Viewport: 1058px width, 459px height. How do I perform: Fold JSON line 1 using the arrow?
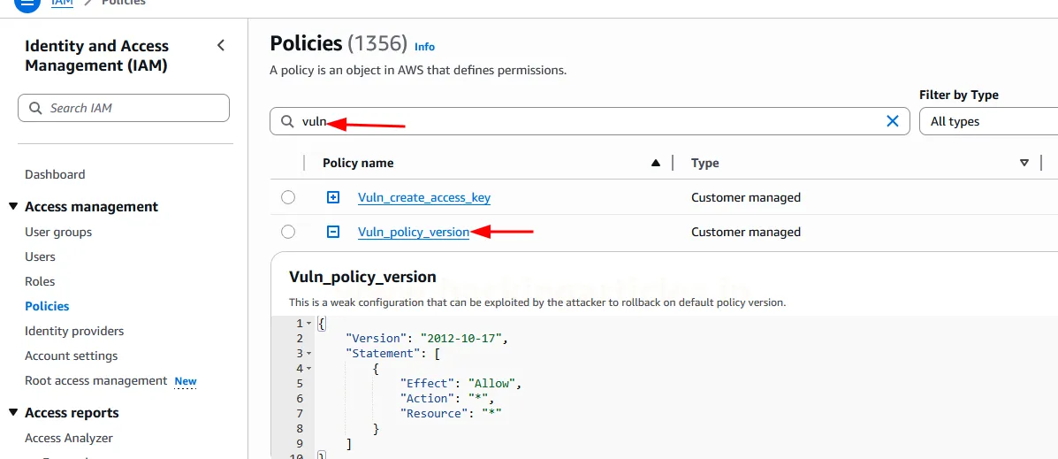point(309,324)
